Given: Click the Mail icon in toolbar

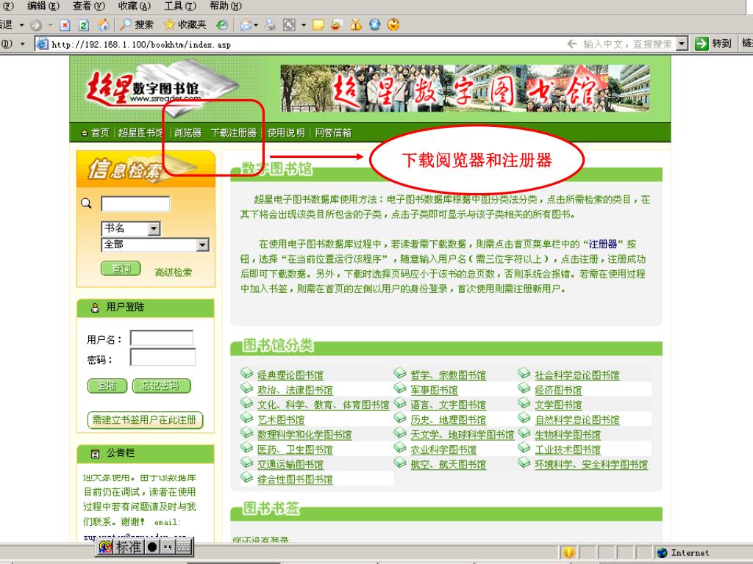Looking at the screenshot, I should pos(246,25).
